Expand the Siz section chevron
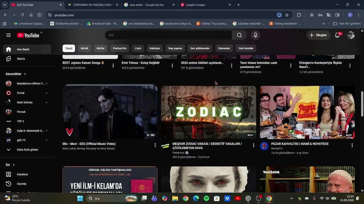364x204 pixels. (13, 165)
